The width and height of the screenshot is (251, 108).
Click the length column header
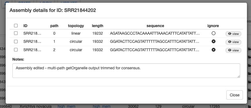pyautogui.click(x=97, y=26)
